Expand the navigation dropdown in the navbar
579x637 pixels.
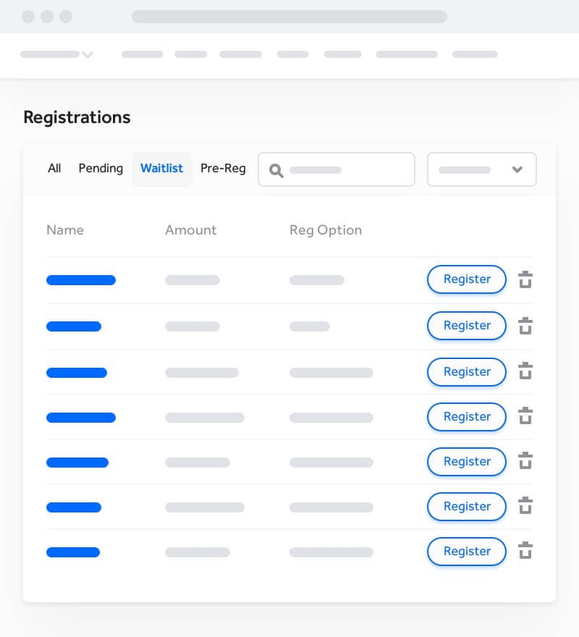click(88, 54)
